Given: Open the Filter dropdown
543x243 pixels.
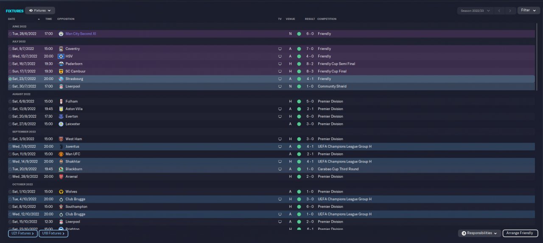Looking at the screenshot, I should point(528,10).
